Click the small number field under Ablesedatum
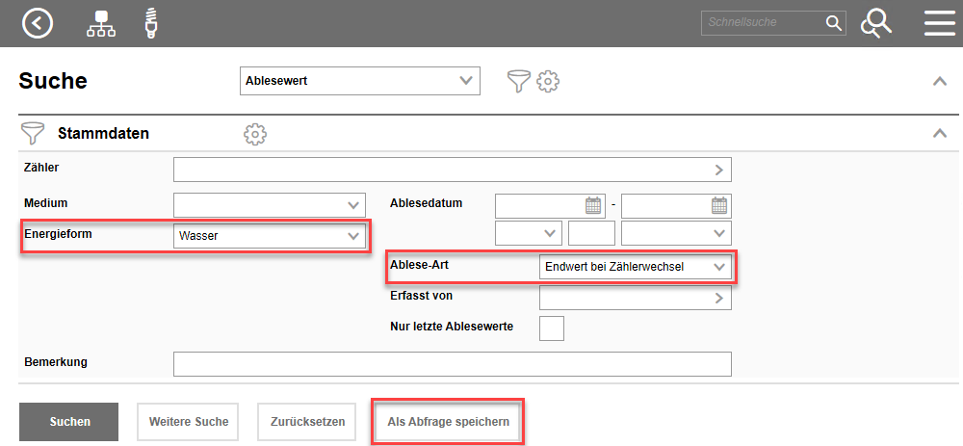Screen dimensions: 963x446 point(591,233)
